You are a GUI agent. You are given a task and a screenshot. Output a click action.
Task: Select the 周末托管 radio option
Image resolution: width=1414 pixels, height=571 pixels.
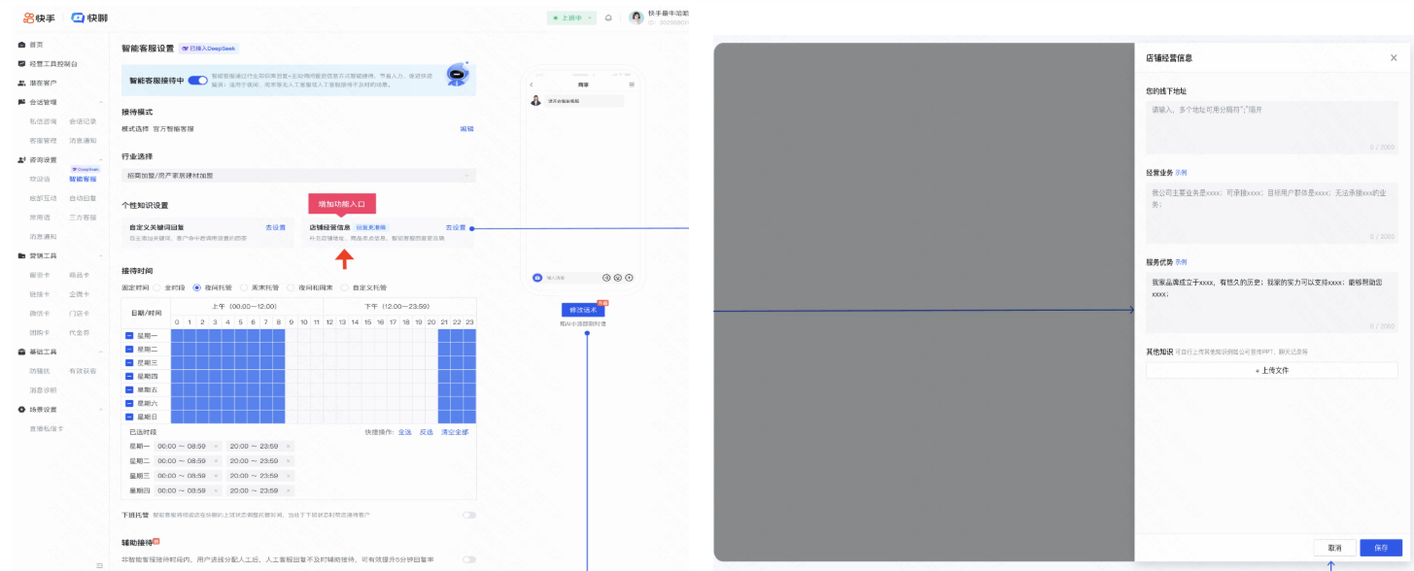coord(245,288)
